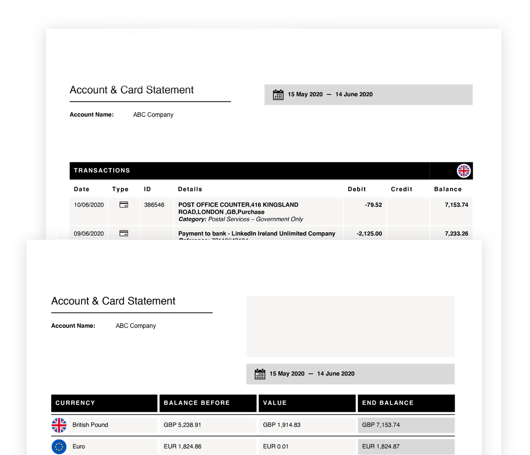Click the Euro flag icon
Screen dimensions: 530x455
[59, 447]
